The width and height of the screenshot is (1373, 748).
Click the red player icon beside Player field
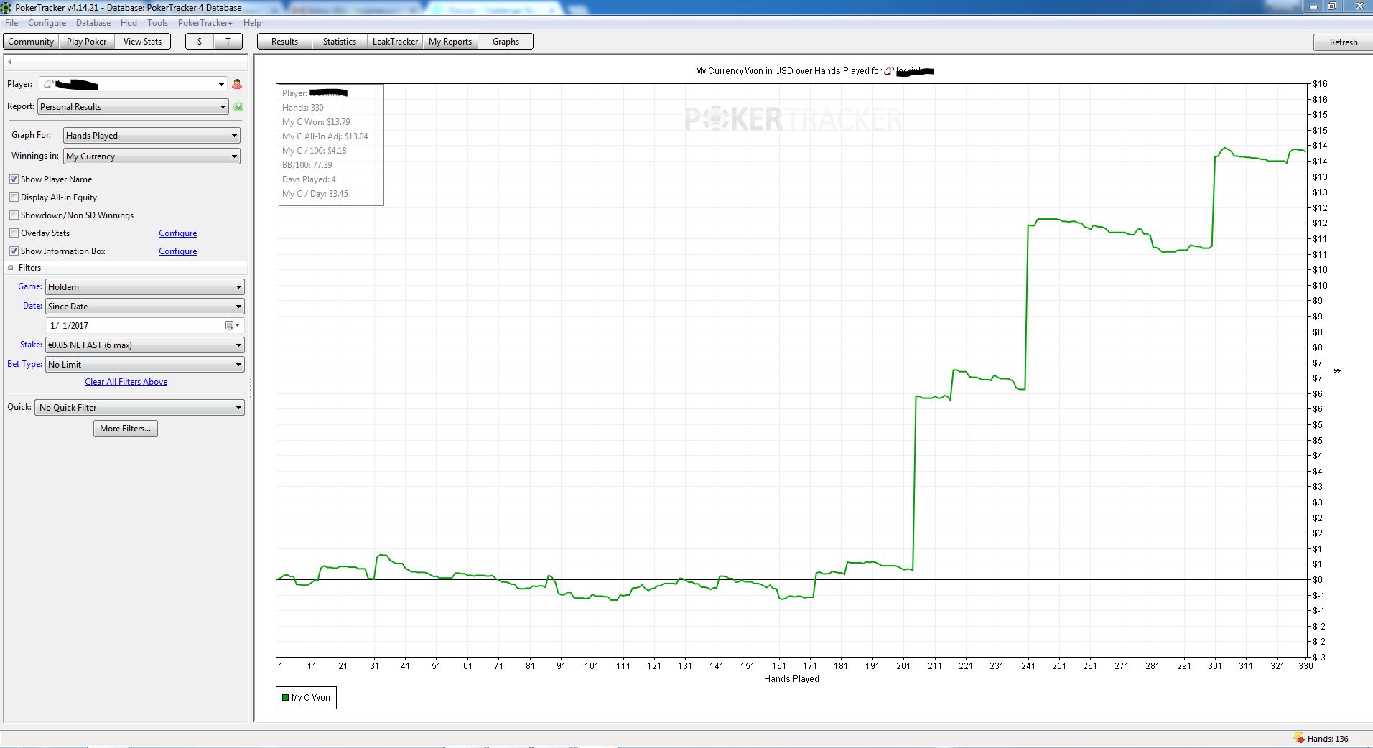pos(237,84)
